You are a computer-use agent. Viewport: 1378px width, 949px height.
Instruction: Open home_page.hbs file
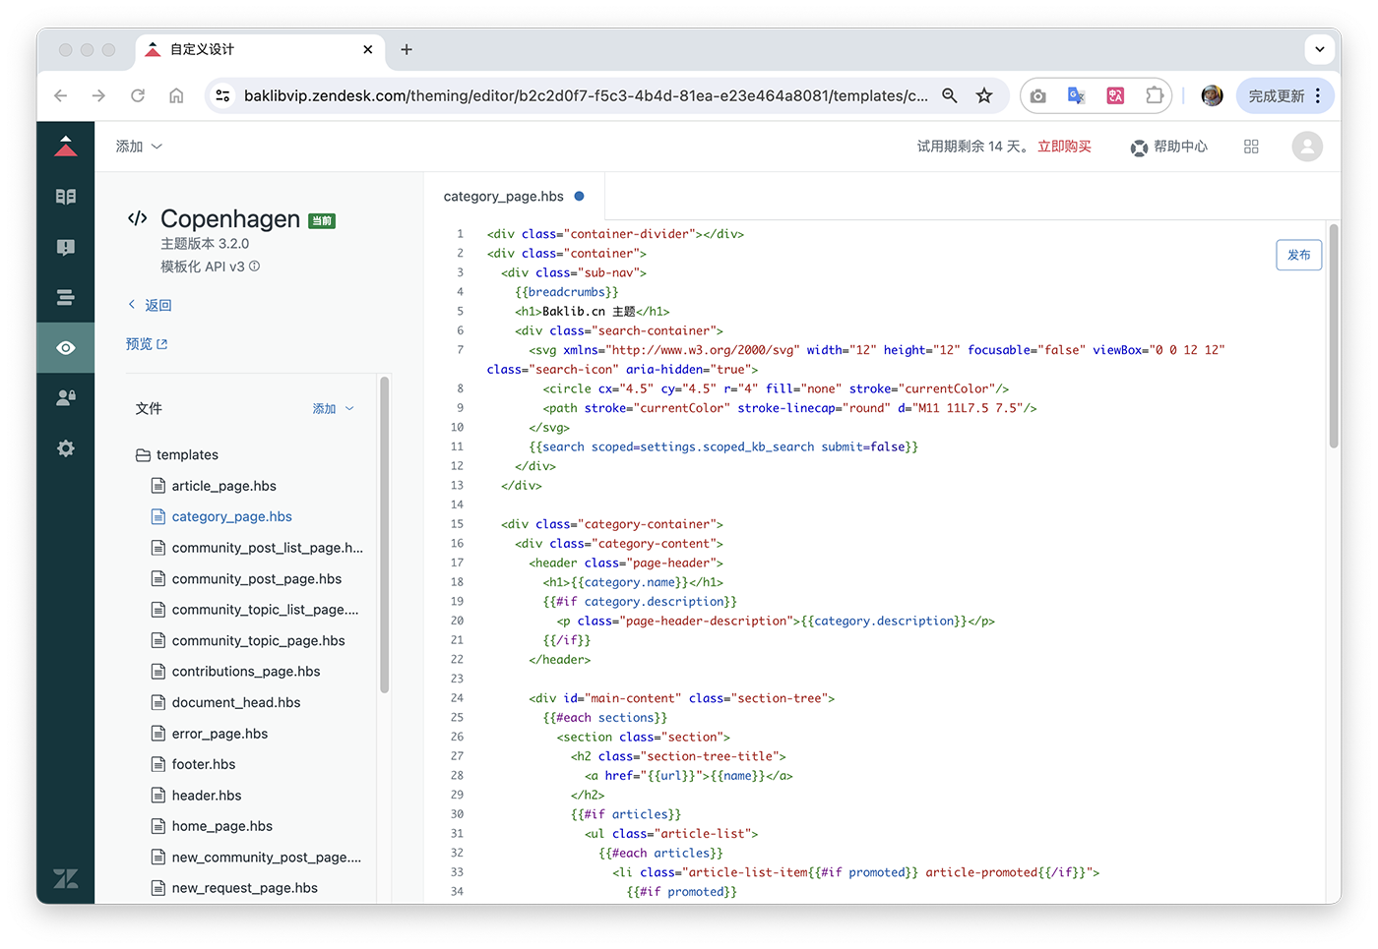click(x=212, y=826)
